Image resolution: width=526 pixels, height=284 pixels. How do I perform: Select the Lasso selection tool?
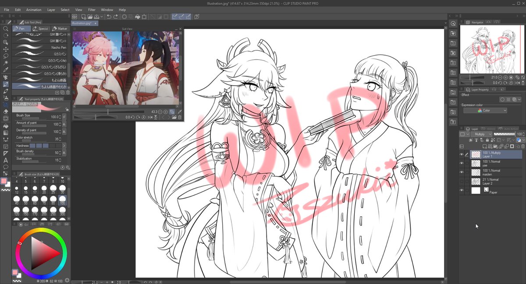coord(6,56)
